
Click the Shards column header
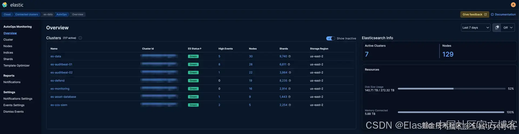click(284, 49)
